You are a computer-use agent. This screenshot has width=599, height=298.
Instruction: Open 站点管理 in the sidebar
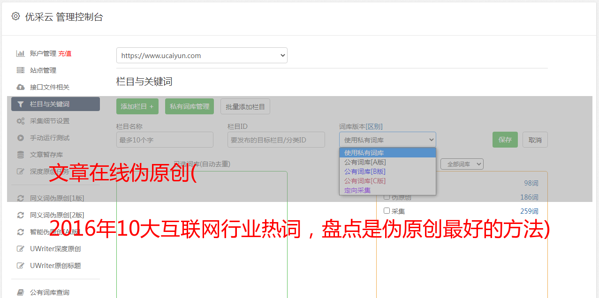[x=43, y=70]
